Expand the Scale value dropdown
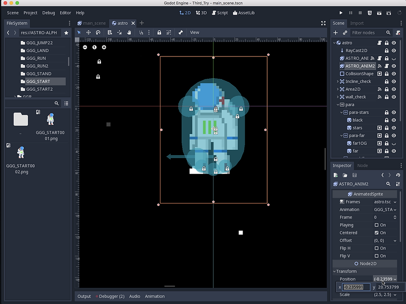The image size is (406, 304). tap(395, 295)
